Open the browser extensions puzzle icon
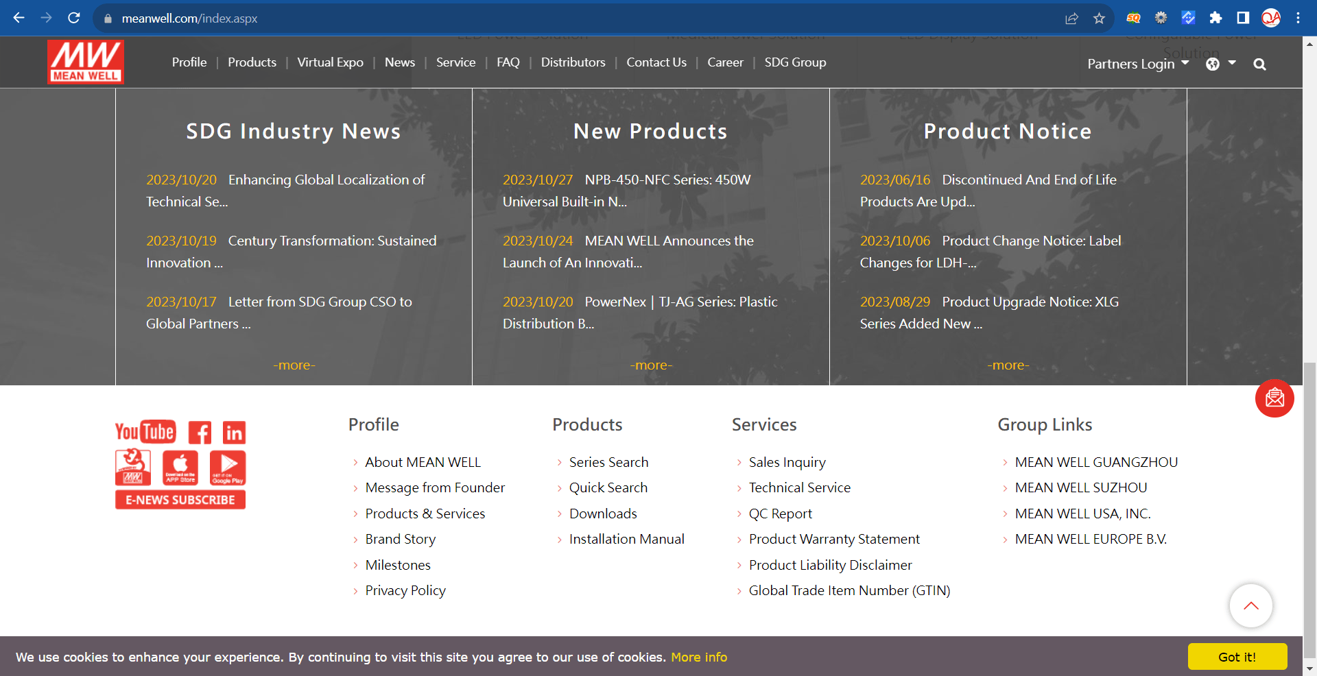 1215,18
